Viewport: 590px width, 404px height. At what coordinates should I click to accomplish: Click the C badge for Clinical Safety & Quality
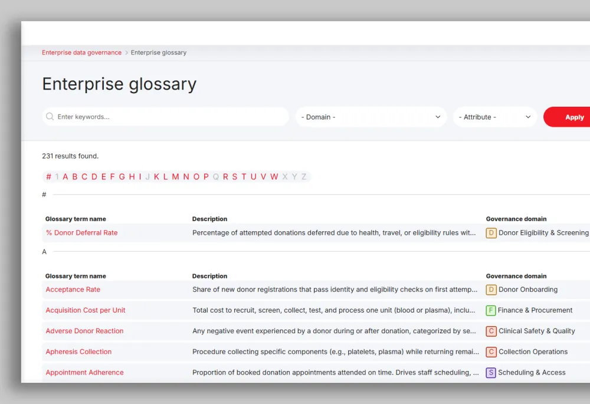coord(491,331)
